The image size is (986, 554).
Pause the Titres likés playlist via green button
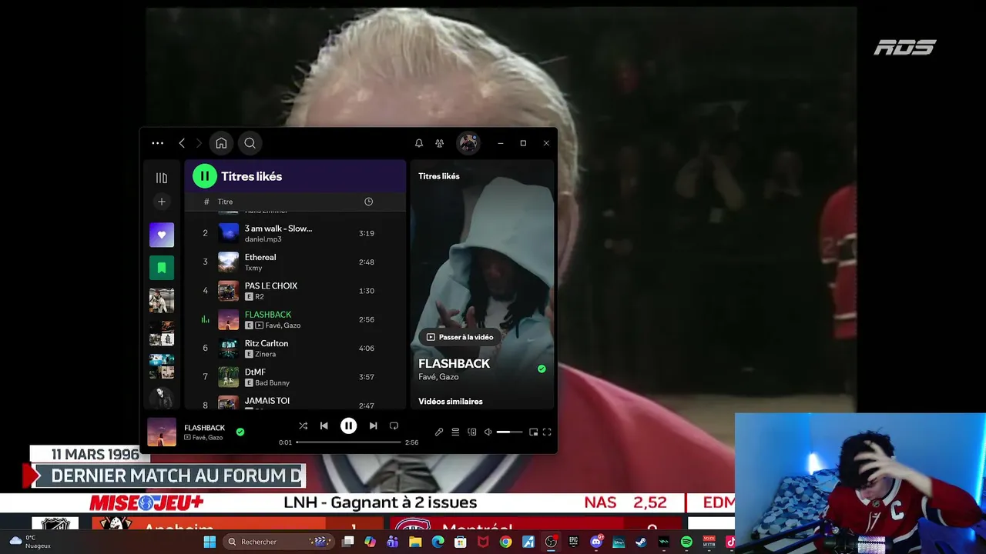(x=205, y=176)
